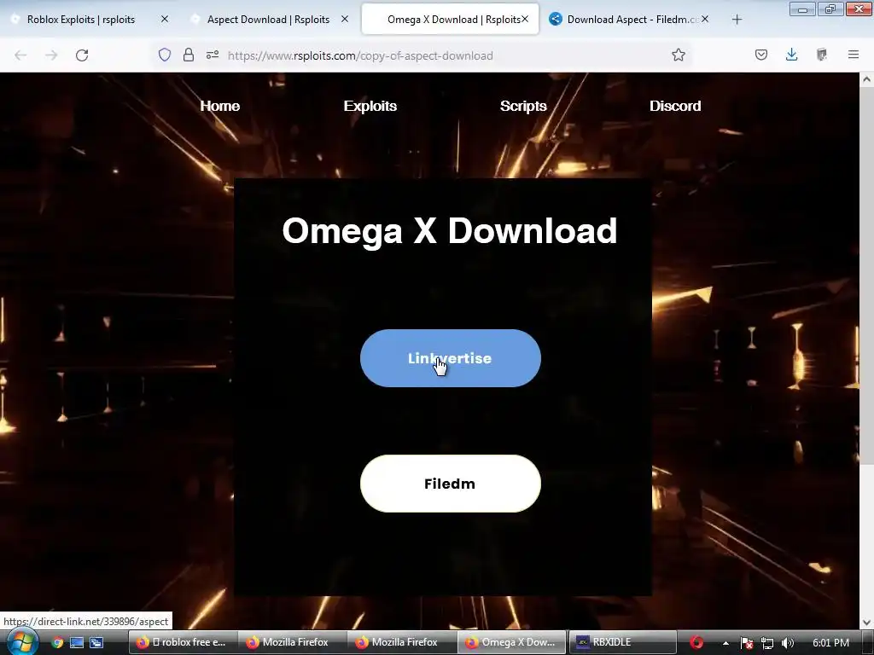Viewport: 874px width, 655px height.
Task: Close the Aspect Download tab
Action: point(345,19)
